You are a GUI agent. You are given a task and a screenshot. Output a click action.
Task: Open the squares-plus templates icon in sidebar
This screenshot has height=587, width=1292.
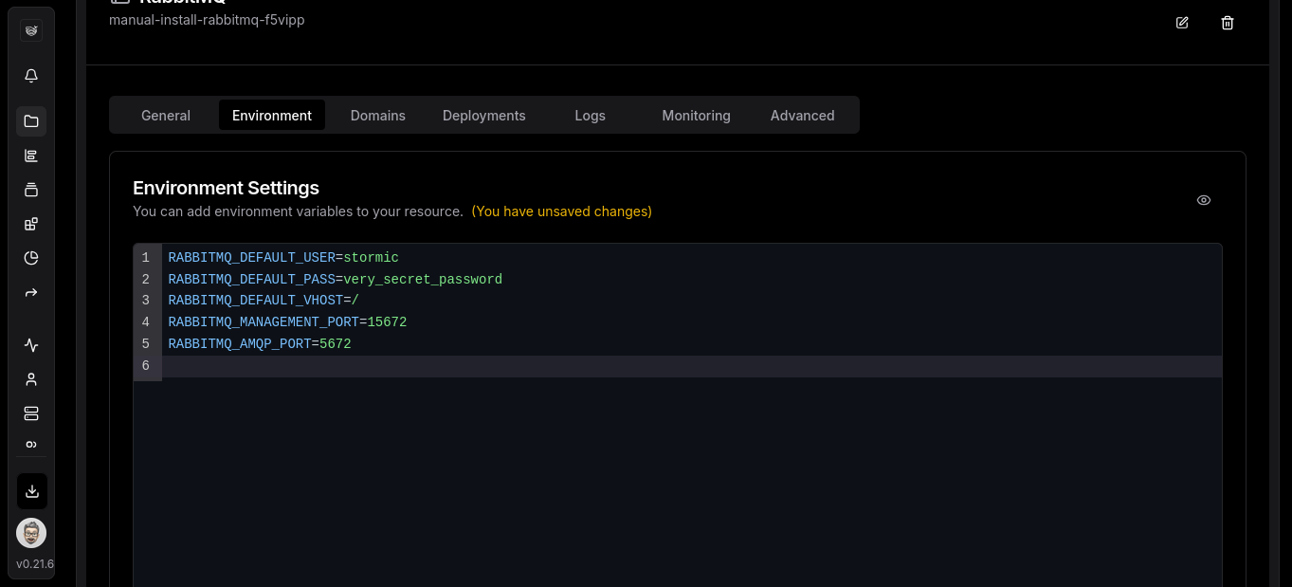pos(31,224)
